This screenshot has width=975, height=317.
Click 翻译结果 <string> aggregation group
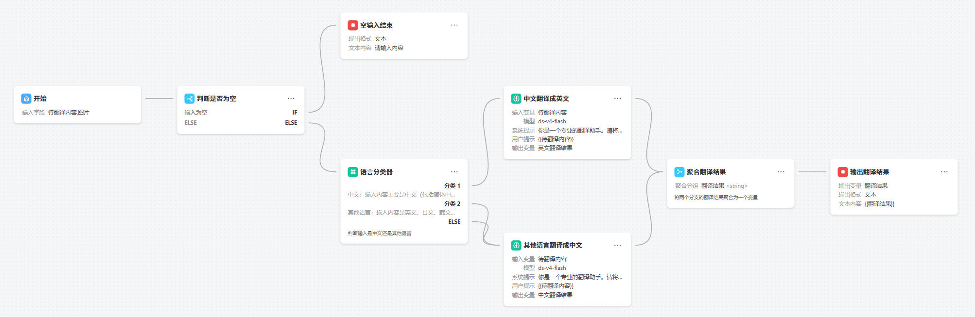pos(724,186)
